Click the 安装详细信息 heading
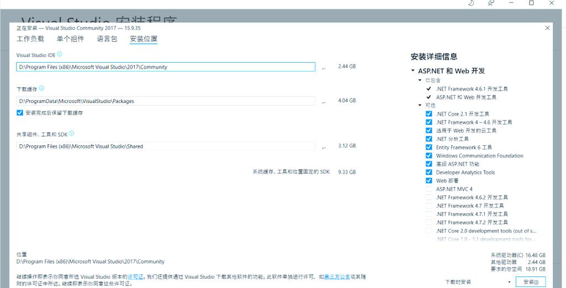This screenshot has height=288, width=566. click(434, 57)
